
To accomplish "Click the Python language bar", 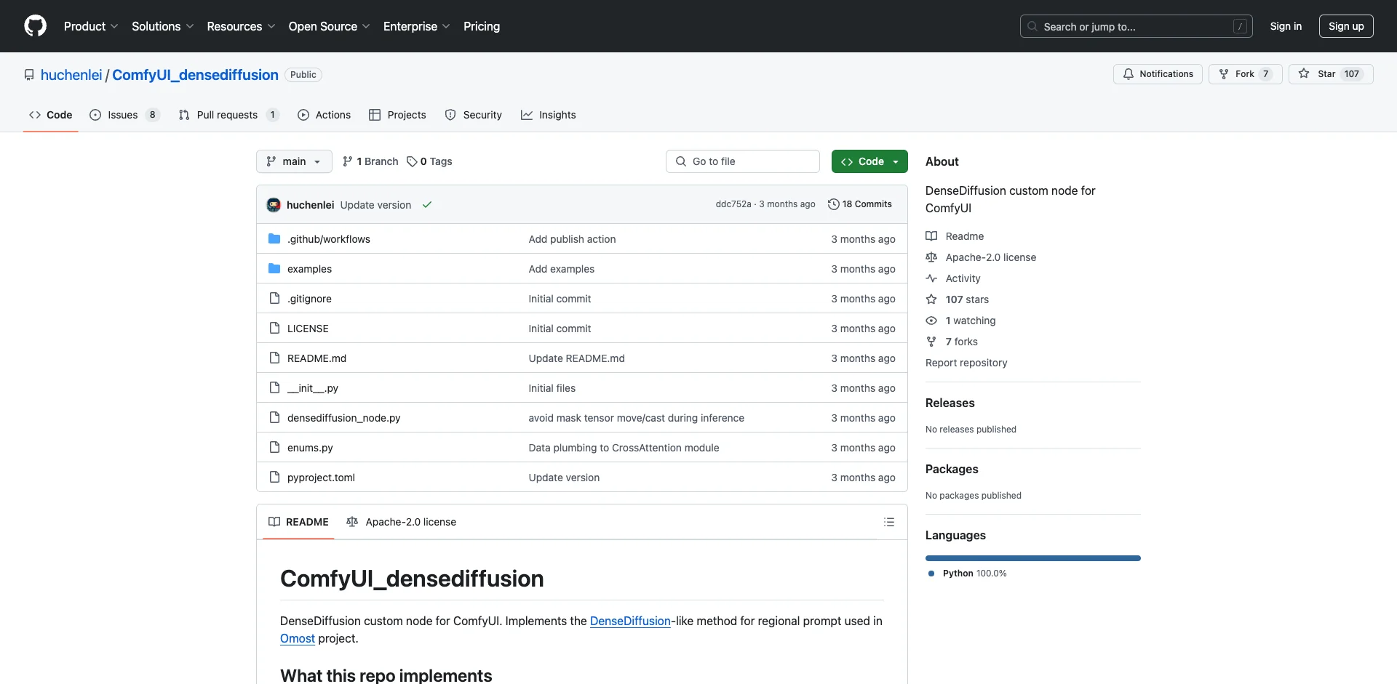I will pyautogui.click(x=1033, y=558).
